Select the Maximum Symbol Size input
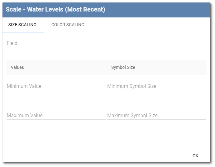The height and width of the screenshot is (167, 215). pos(156,115)
